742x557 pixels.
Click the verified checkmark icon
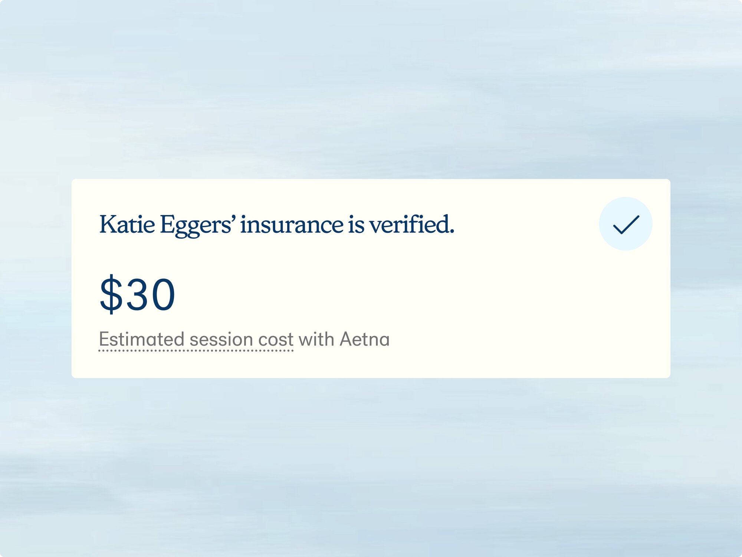[626, 225]
